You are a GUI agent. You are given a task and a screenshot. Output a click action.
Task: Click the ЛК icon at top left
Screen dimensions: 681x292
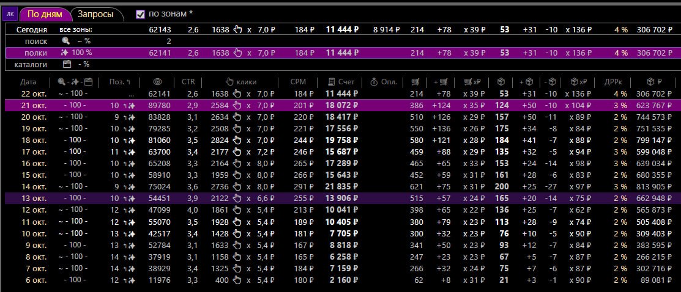pyautogui.click(x=10, y=14)
